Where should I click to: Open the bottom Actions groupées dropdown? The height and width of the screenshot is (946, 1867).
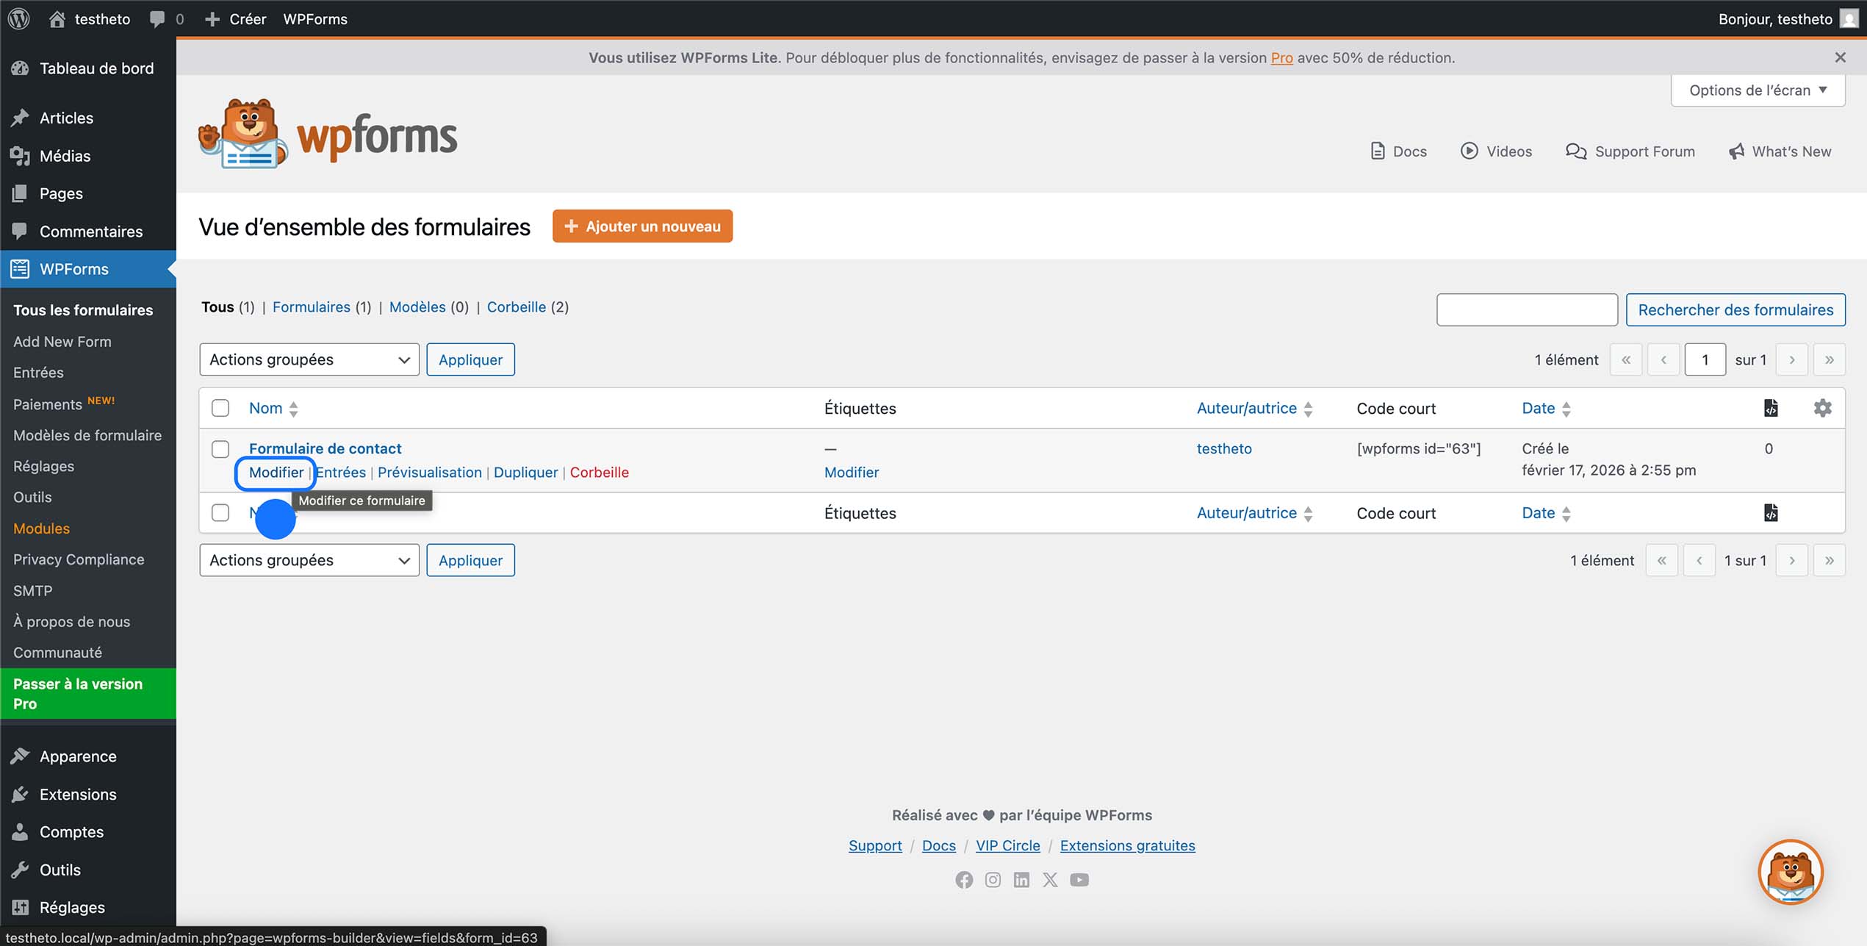pos(309,559)
